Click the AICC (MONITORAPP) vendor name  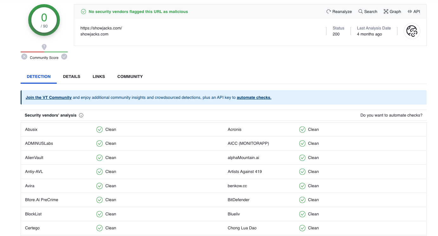coord(248,144)
